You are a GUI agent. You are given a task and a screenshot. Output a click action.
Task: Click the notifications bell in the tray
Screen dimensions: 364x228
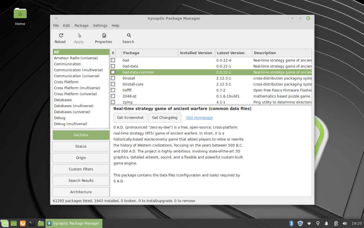(x=326, y=223)
